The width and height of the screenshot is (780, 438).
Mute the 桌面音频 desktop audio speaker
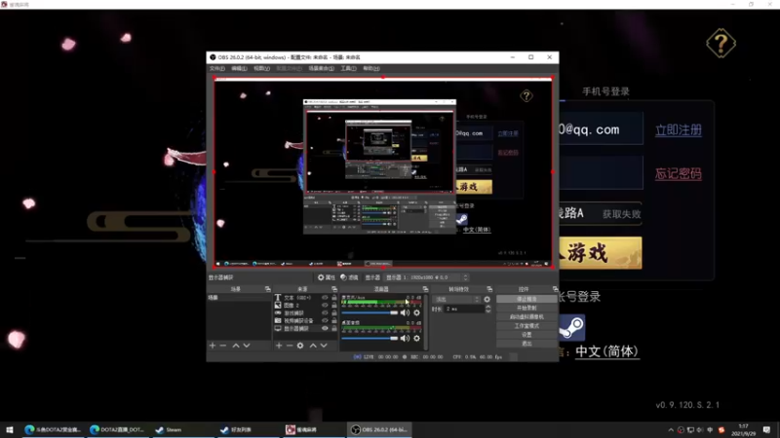coord(406,338)
